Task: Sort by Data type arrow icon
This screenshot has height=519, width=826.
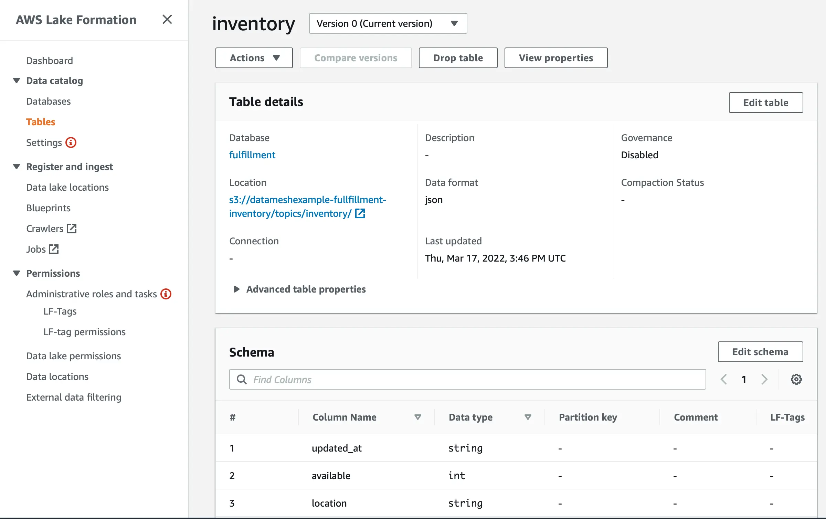Action: 528,417
